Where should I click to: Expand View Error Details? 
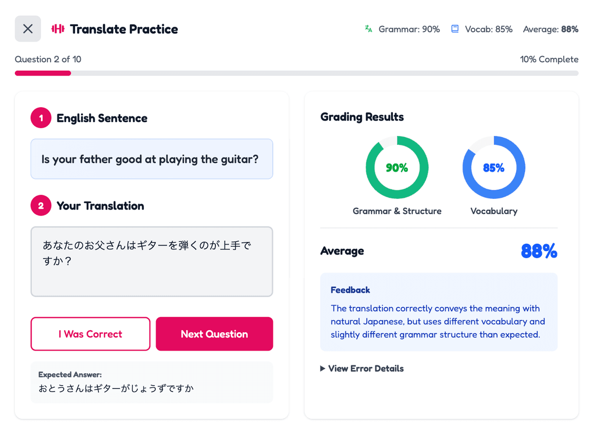pyautogui.click(x=366, y=368)
